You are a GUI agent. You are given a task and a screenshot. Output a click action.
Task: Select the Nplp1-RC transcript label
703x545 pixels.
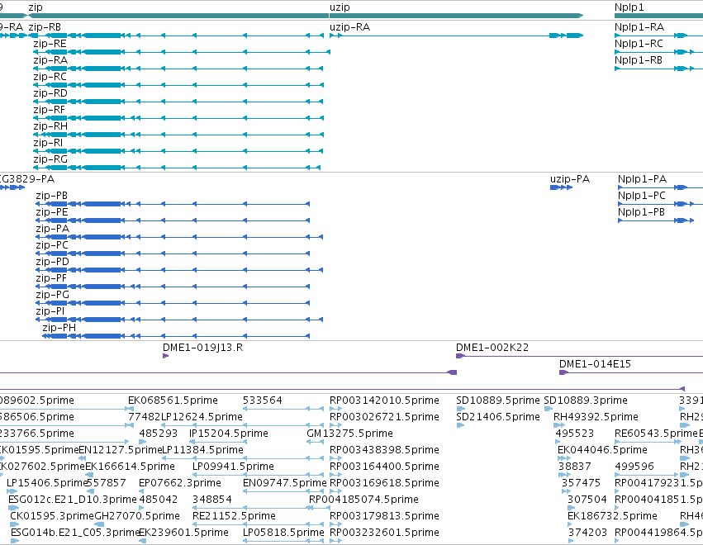(639, 44)
